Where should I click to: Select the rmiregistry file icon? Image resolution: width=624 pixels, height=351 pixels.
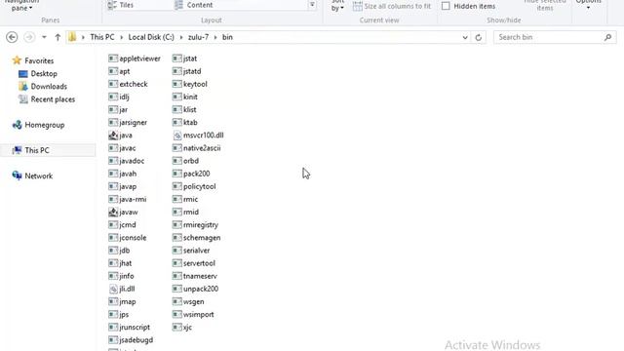pyautogui.click(x=177, y=225)
